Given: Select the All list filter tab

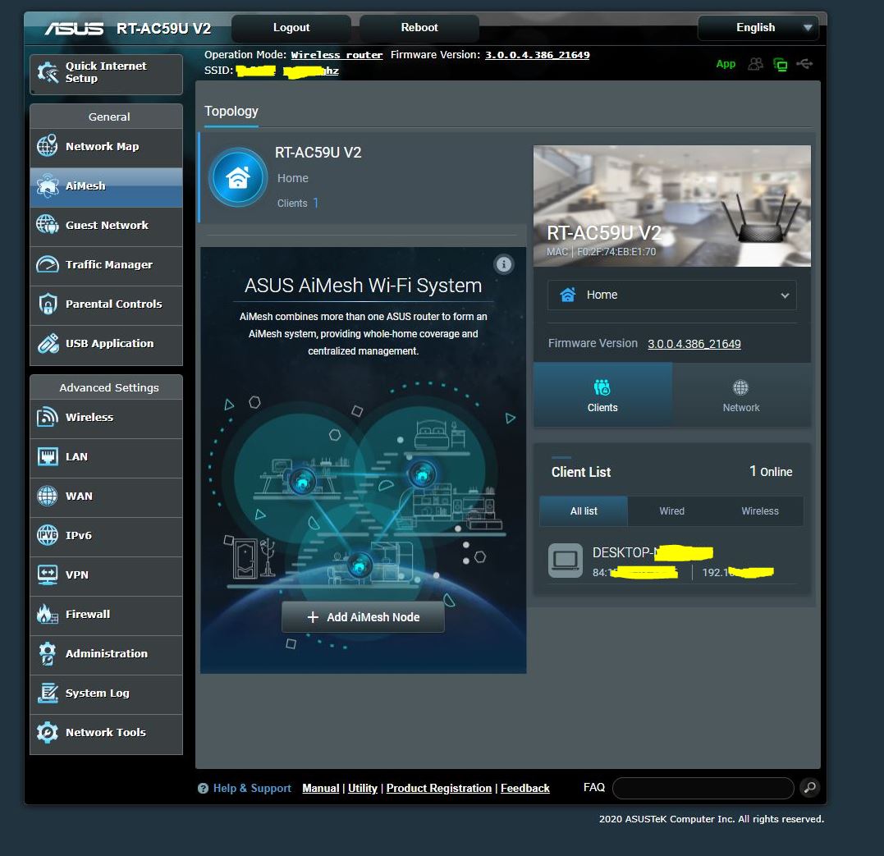Looking at the screenshot, I should click(x=584, y=511).
